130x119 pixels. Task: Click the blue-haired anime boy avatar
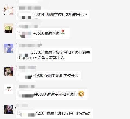tap(9, 48)
